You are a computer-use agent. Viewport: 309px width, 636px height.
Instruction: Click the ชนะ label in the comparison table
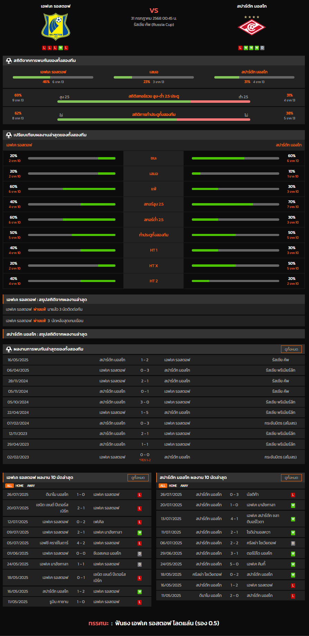pos(154,158)
